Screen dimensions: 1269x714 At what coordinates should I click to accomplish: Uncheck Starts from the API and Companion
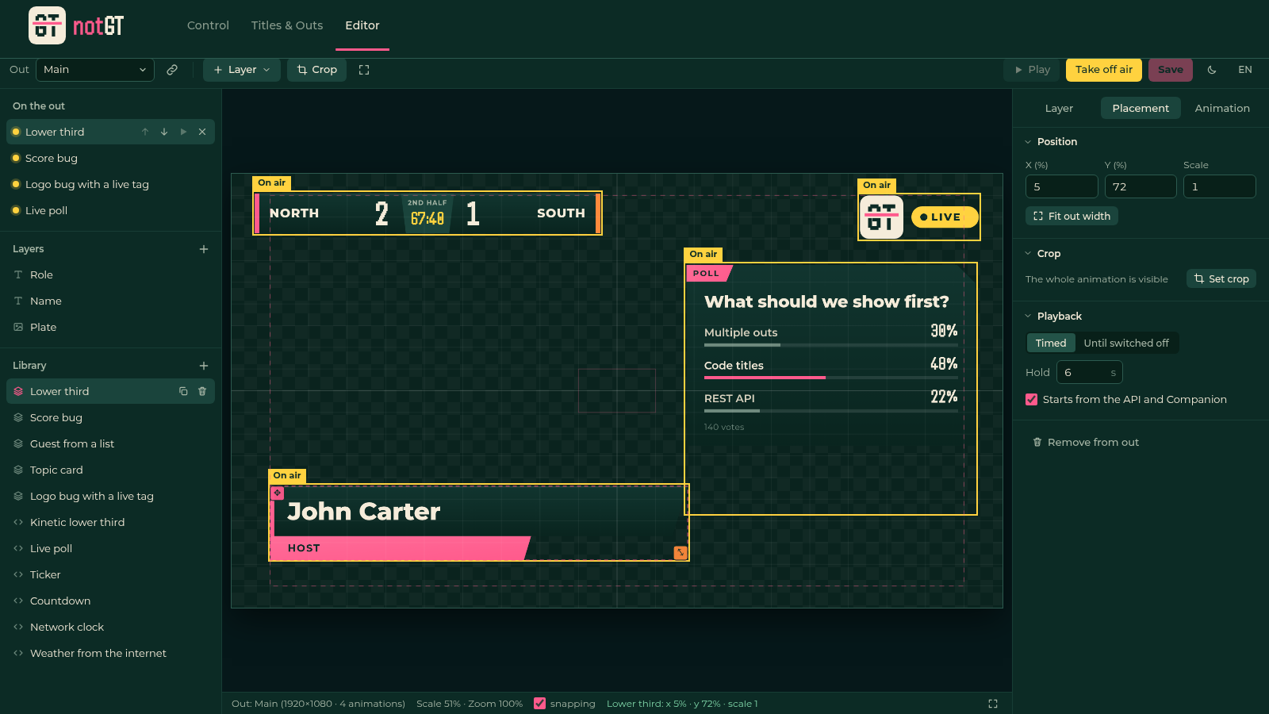tap(1032, 400)
